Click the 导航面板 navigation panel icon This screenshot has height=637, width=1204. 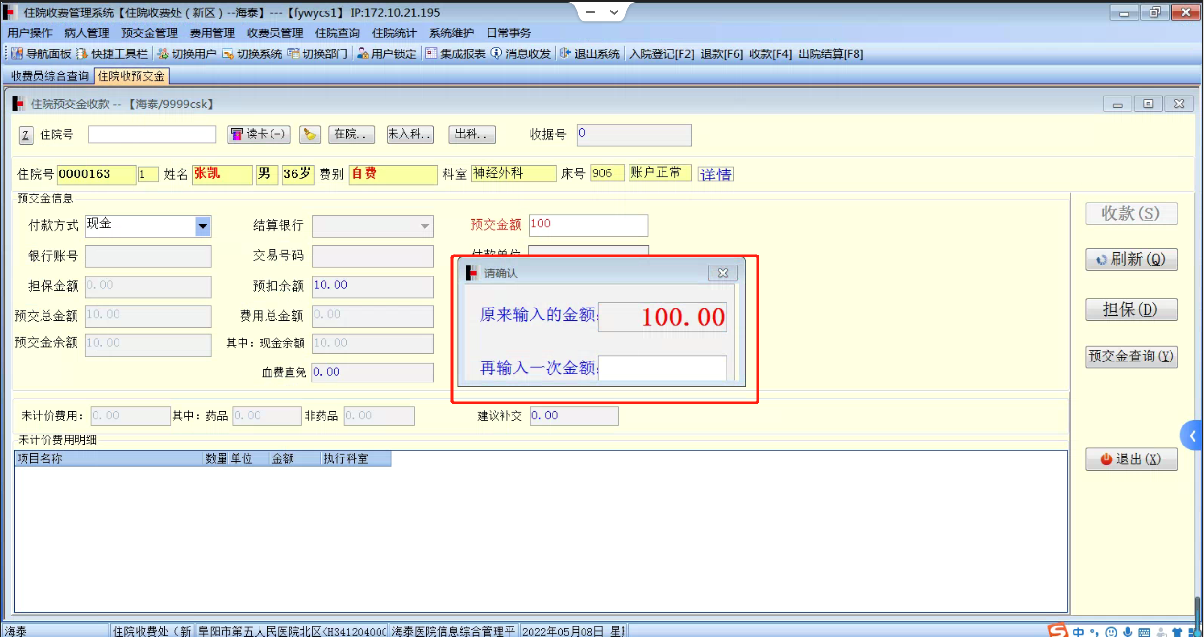click(x=17, y=53)
